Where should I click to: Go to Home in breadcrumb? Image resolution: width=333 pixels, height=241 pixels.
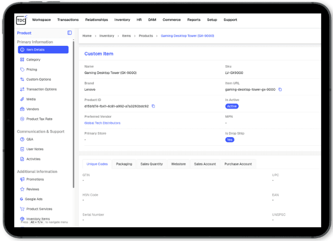87,36
